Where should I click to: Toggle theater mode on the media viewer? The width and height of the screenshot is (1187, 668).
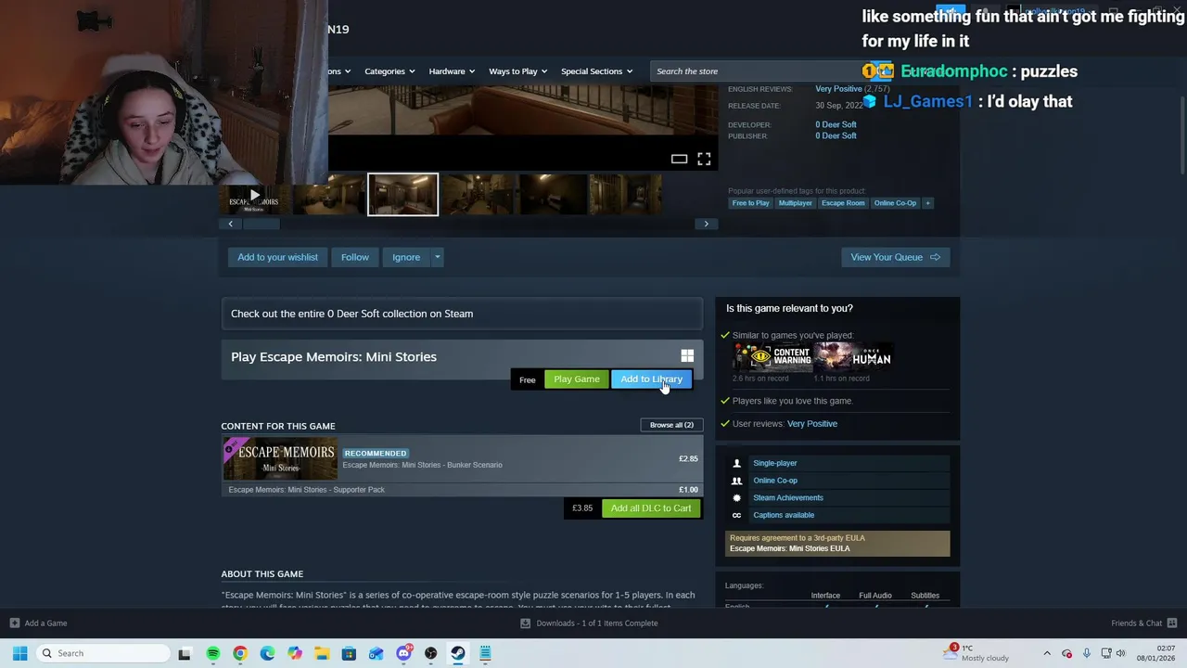click(679, 160)
